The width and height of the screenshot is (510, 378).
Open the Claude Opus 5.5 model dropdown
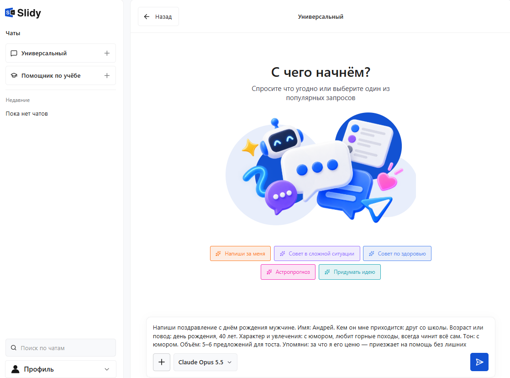[x=205, y=362]
